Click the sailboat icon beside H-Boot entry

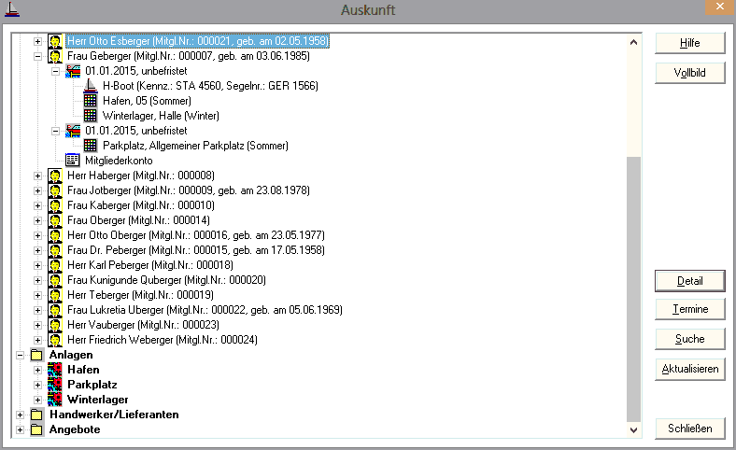click(91, 86)
